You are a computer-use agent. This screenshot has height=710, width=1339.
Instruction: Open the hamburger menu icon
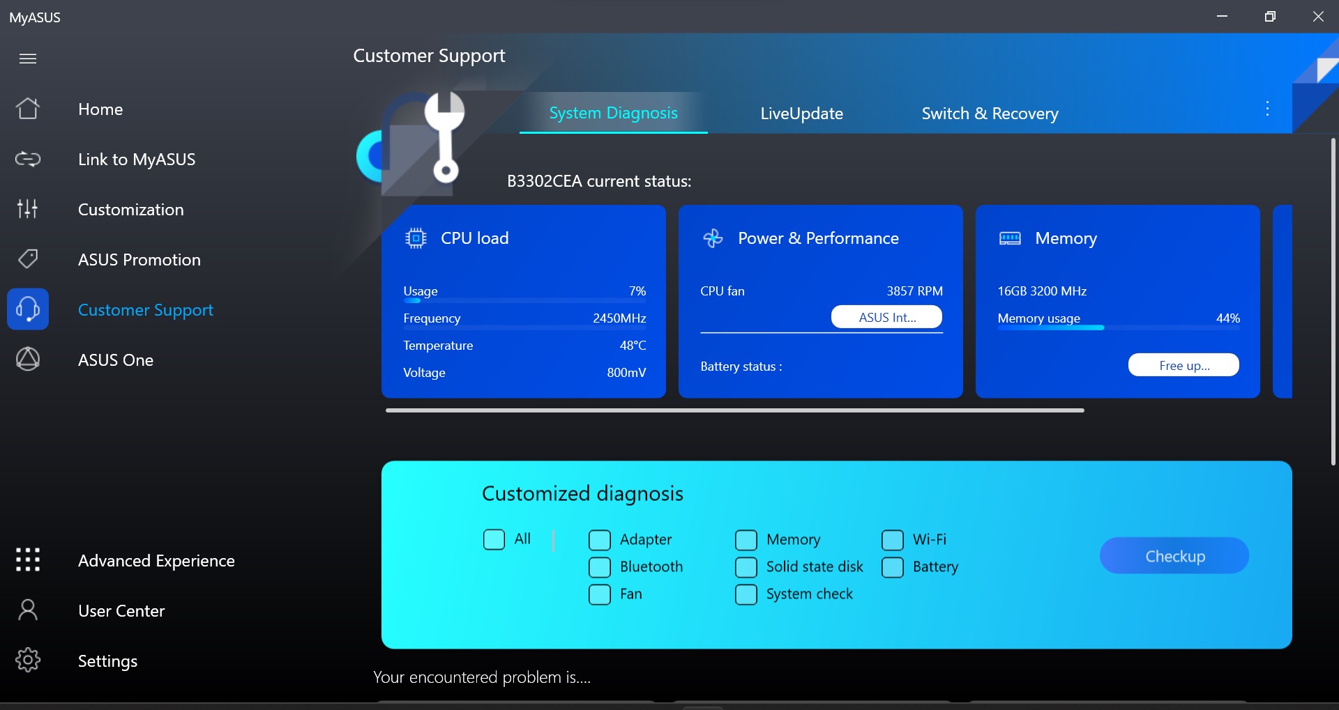point(28,59)
